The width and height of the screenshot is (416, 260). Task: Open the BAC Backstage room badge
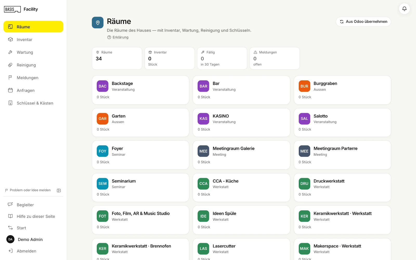click(x=102, y=86)
